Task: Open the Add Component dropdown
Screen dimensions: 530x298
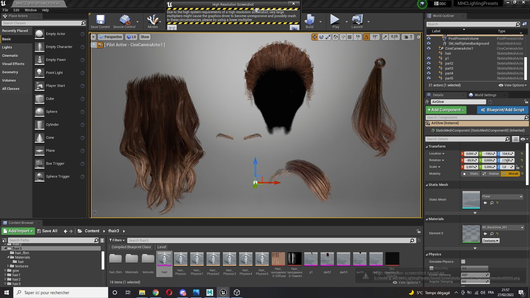Action: click(446, 110)
